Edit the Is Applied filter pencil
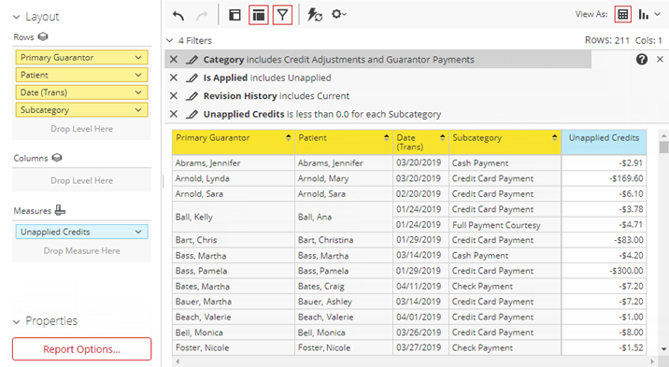The height and width of the screenshot is (367, 669). 192,78
